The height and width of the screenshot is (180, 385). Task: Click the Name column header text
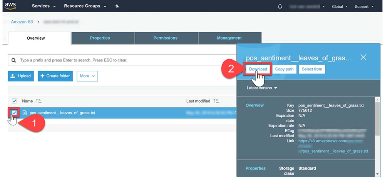tap(27, 101)
